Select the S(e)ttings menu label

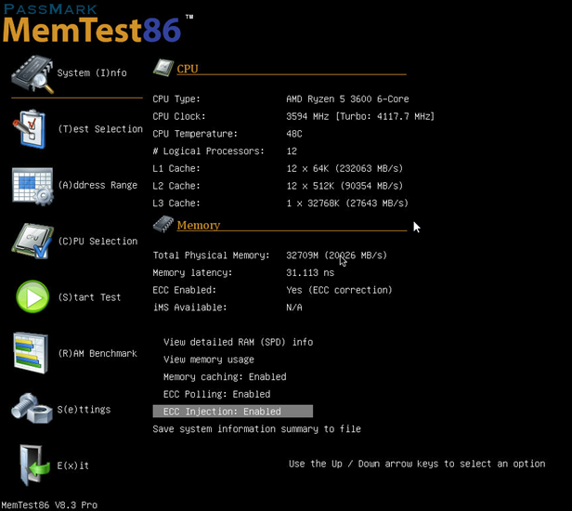[84, 410]
